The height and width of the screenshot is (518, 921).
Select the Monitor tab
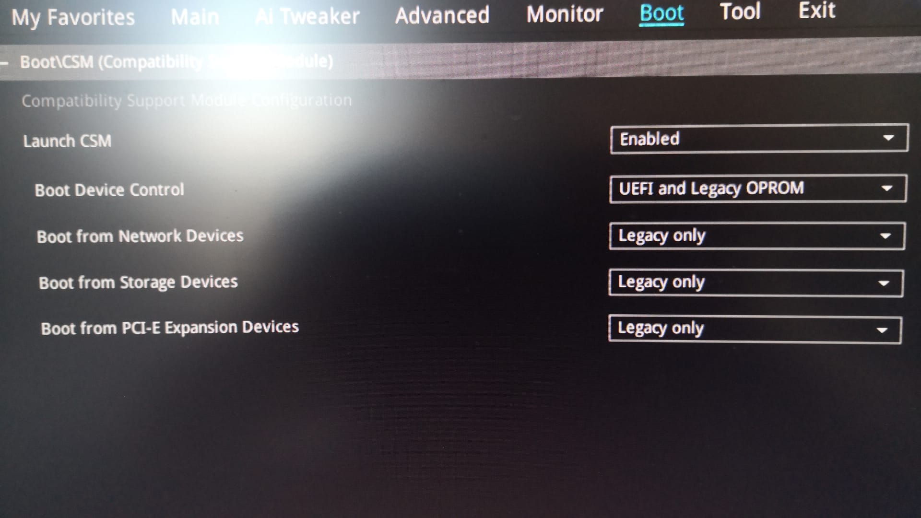click(565, 14)
